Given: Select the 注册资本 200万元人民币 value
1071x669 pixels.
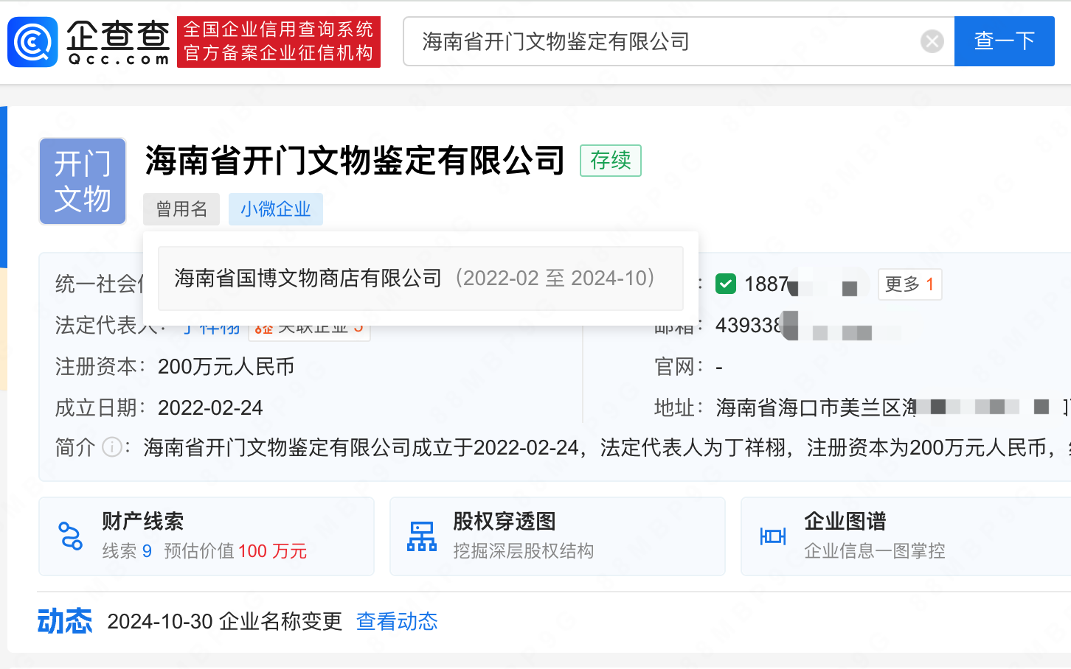Looking at the screenshot, I should (226, 366).
